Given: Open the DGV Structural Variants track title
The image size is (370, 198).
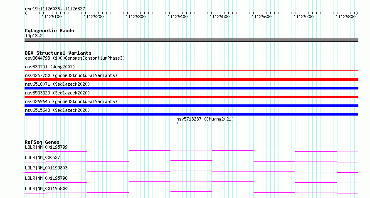Looking at the screenshot, I should click(x=58, y=53).
